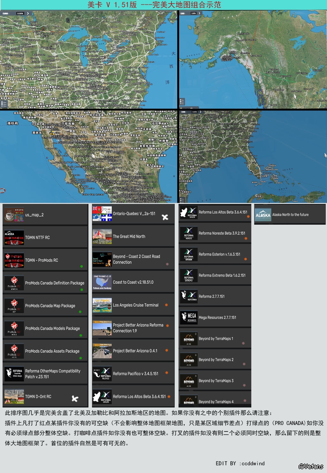Click the Coast to Coast v2.18 map icon
Image resolution: width=327 pixels, height=473 pixels.
pos(102,283)
